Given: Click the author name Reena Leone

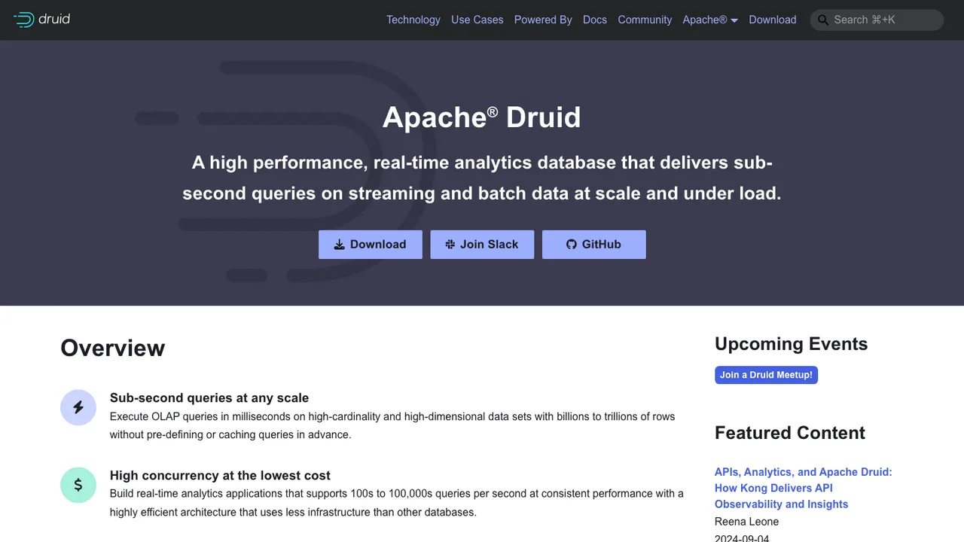Looking at the screenshot, I should click(746, 522).
